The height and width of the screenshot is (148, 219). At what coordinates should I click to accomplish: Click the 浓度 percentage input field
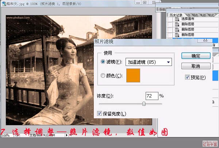pyautogui.click(x=152, y=96)
